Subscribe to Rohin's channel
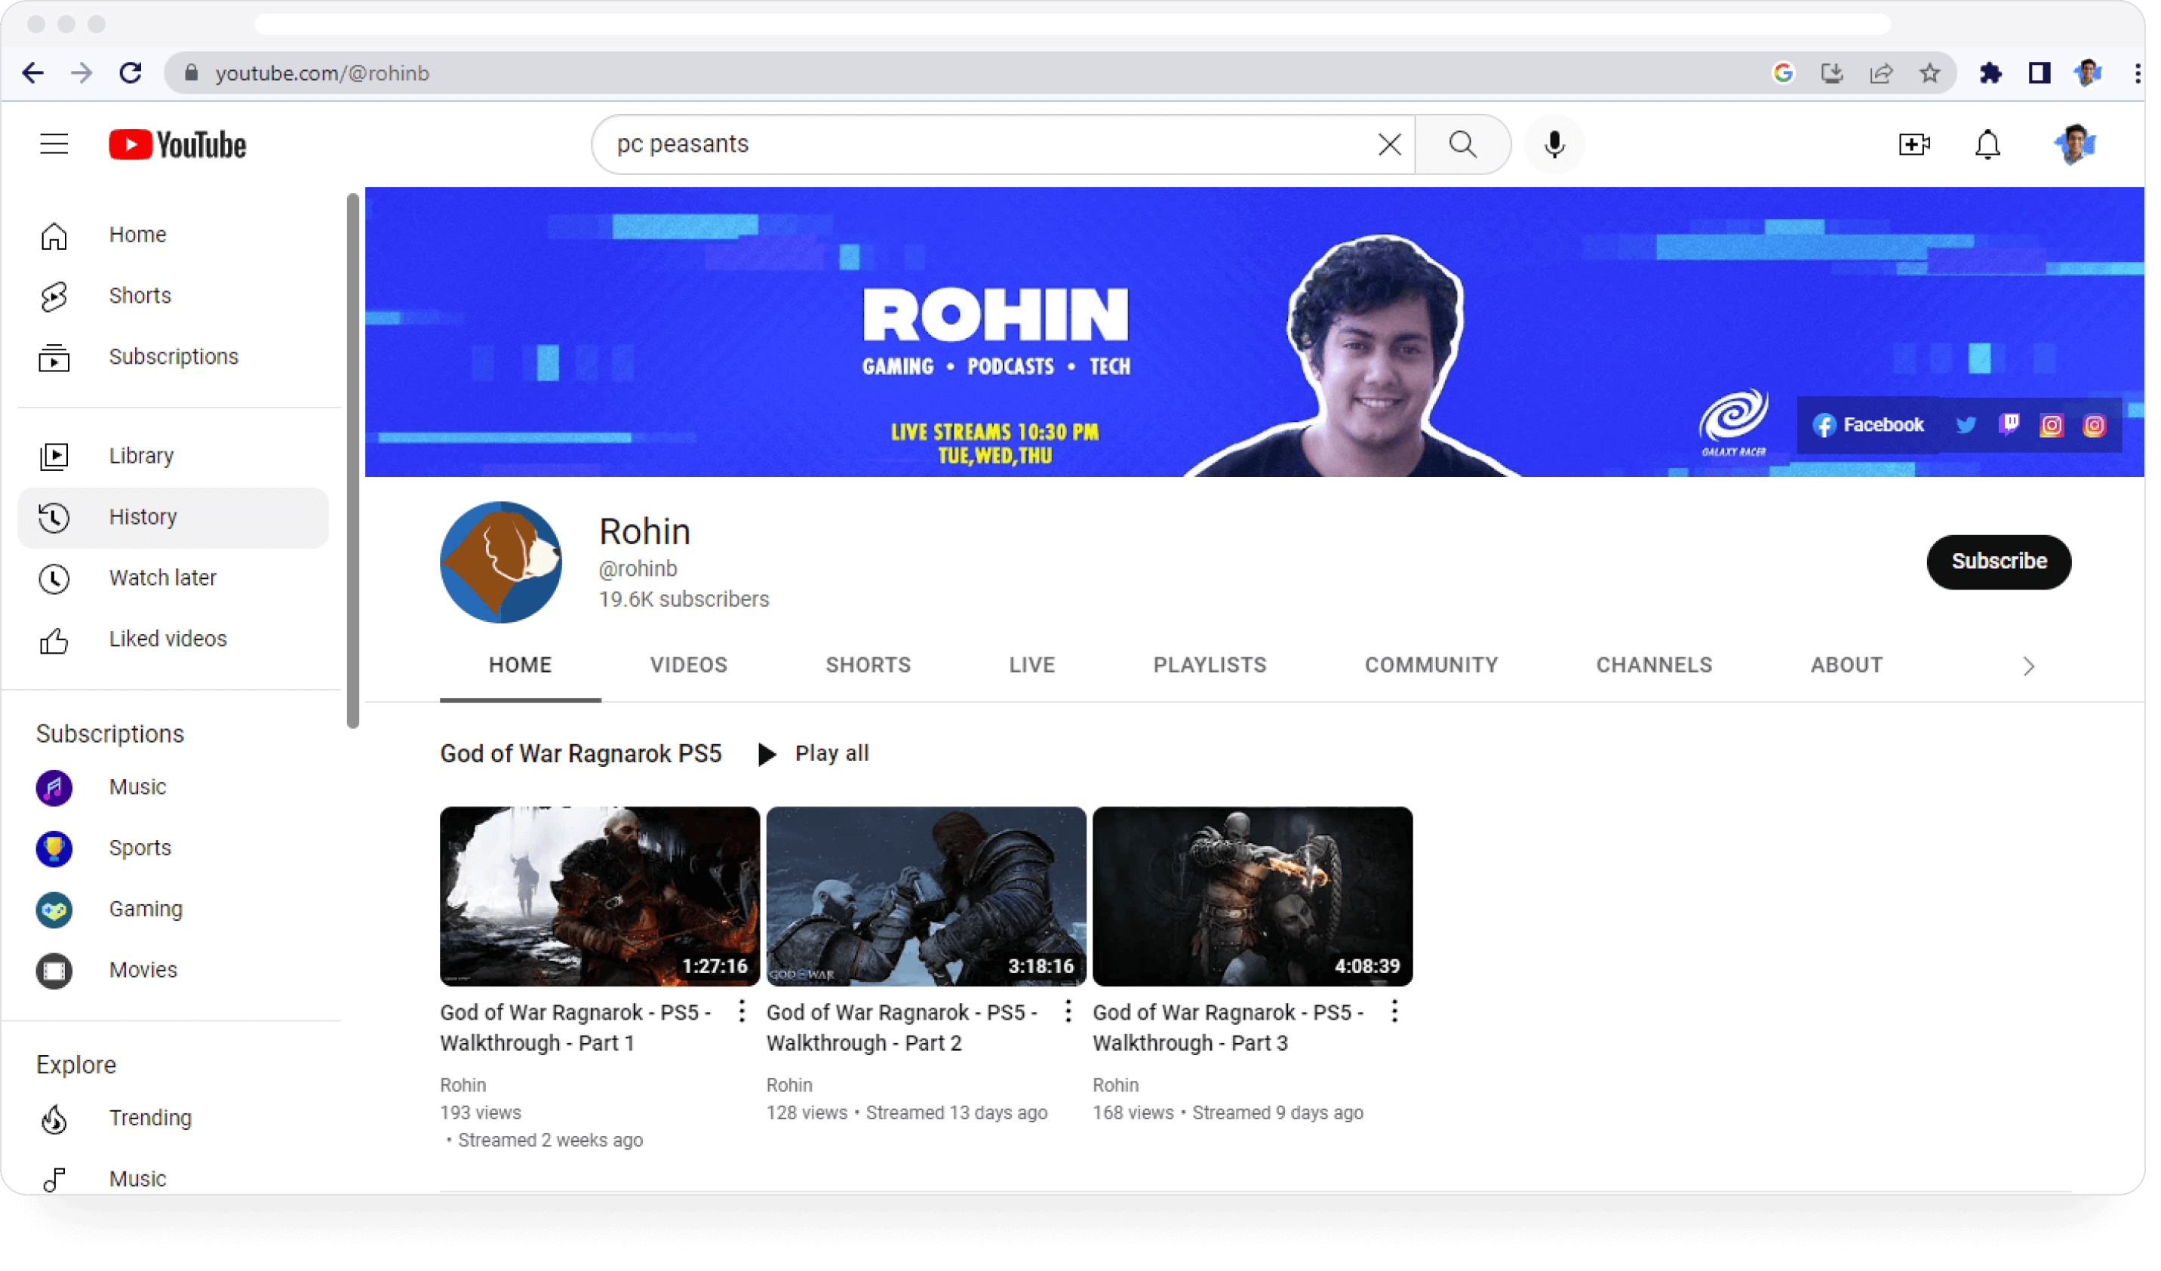This screenshot has width=2161, height=1271. [x=1998, y=562]
